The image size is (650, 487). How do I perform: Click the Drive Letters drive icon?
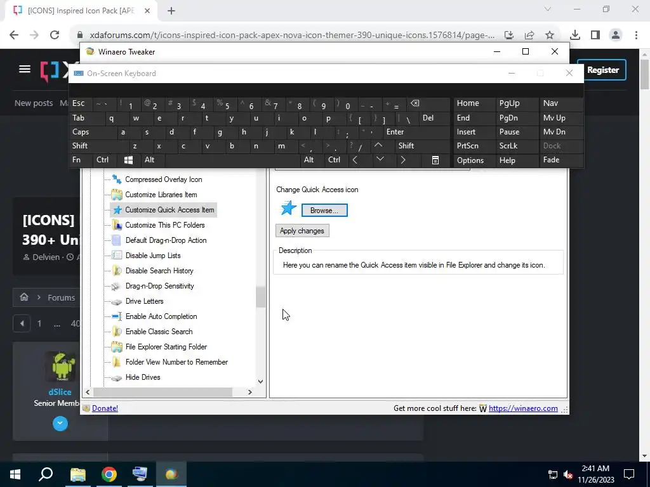pos(117,302)
